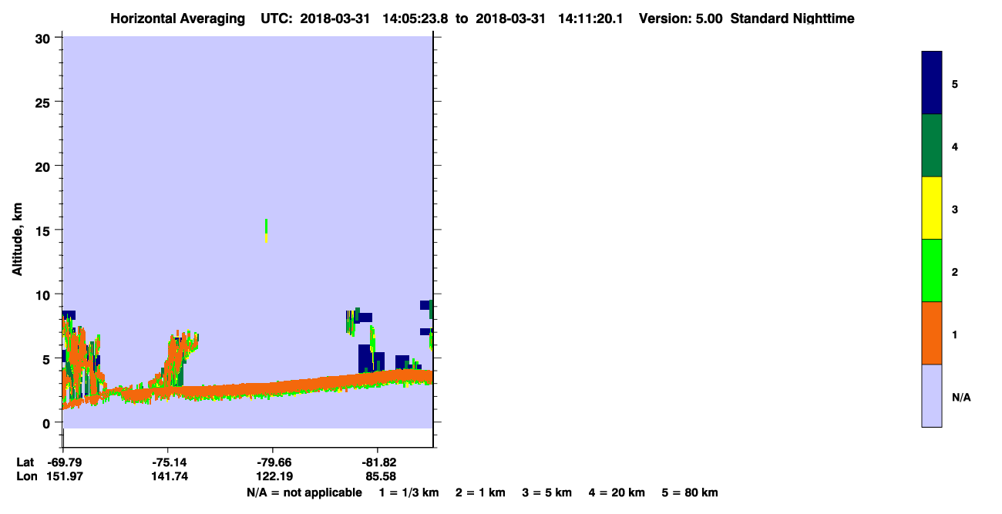Click 'Version: 5.00' in the title
Image resolution: width=1002 pixels, height=514 pixels.
[x=680, y=18]
